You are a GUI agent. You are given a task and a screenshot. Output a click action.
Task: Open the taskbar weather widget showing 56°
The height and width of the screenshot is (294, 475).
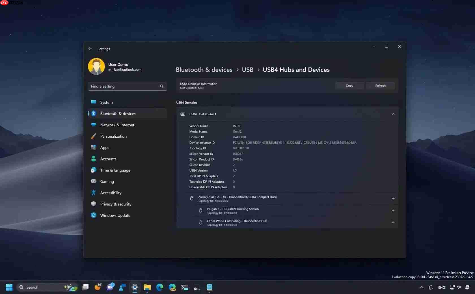tap(98, 287)
